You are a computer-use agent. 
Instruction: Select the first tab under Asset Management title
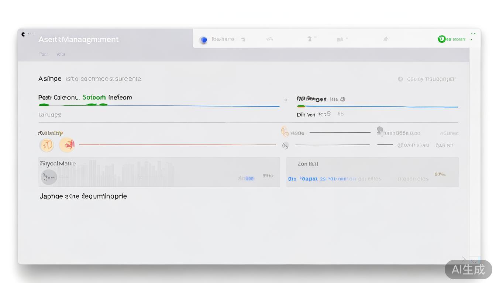pyautogui.click(x=44, y=54)
